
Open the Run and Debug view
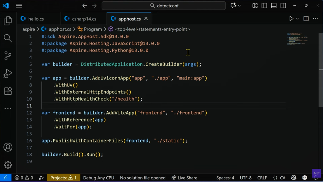point(8,73)
